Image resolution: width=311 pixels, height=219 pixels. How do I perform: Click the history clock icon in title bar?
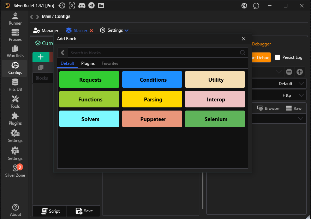point(62,6)
